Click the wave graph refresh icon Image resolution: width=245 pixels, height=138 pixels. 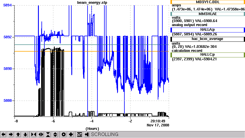(79, 135)
